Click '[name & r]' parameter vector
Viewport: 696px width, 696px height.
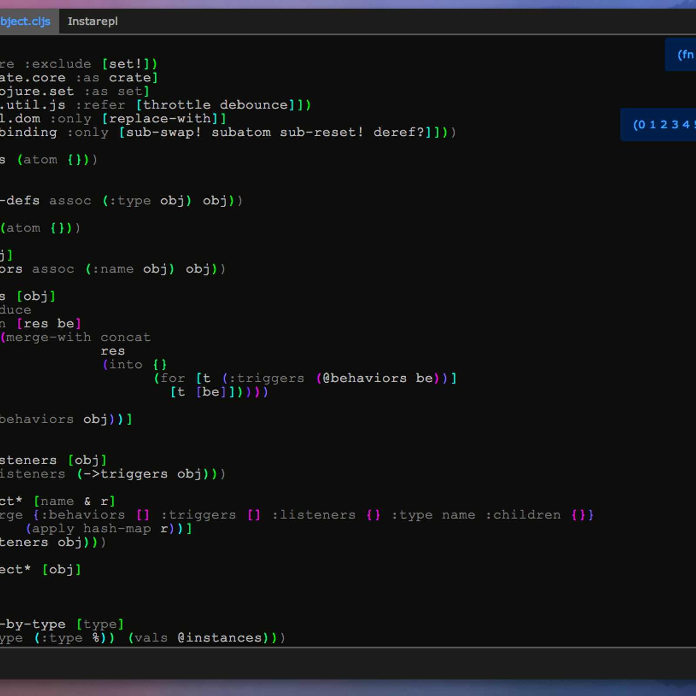tap(74, 501)
